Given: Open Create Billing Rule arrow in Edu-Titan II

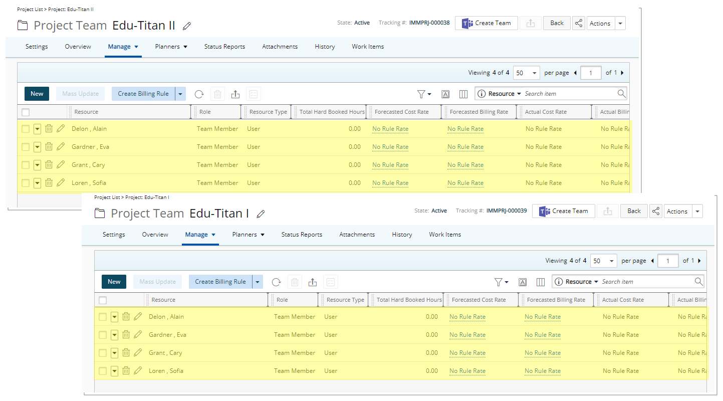Looking at the screenshot, I should point(180,94).
